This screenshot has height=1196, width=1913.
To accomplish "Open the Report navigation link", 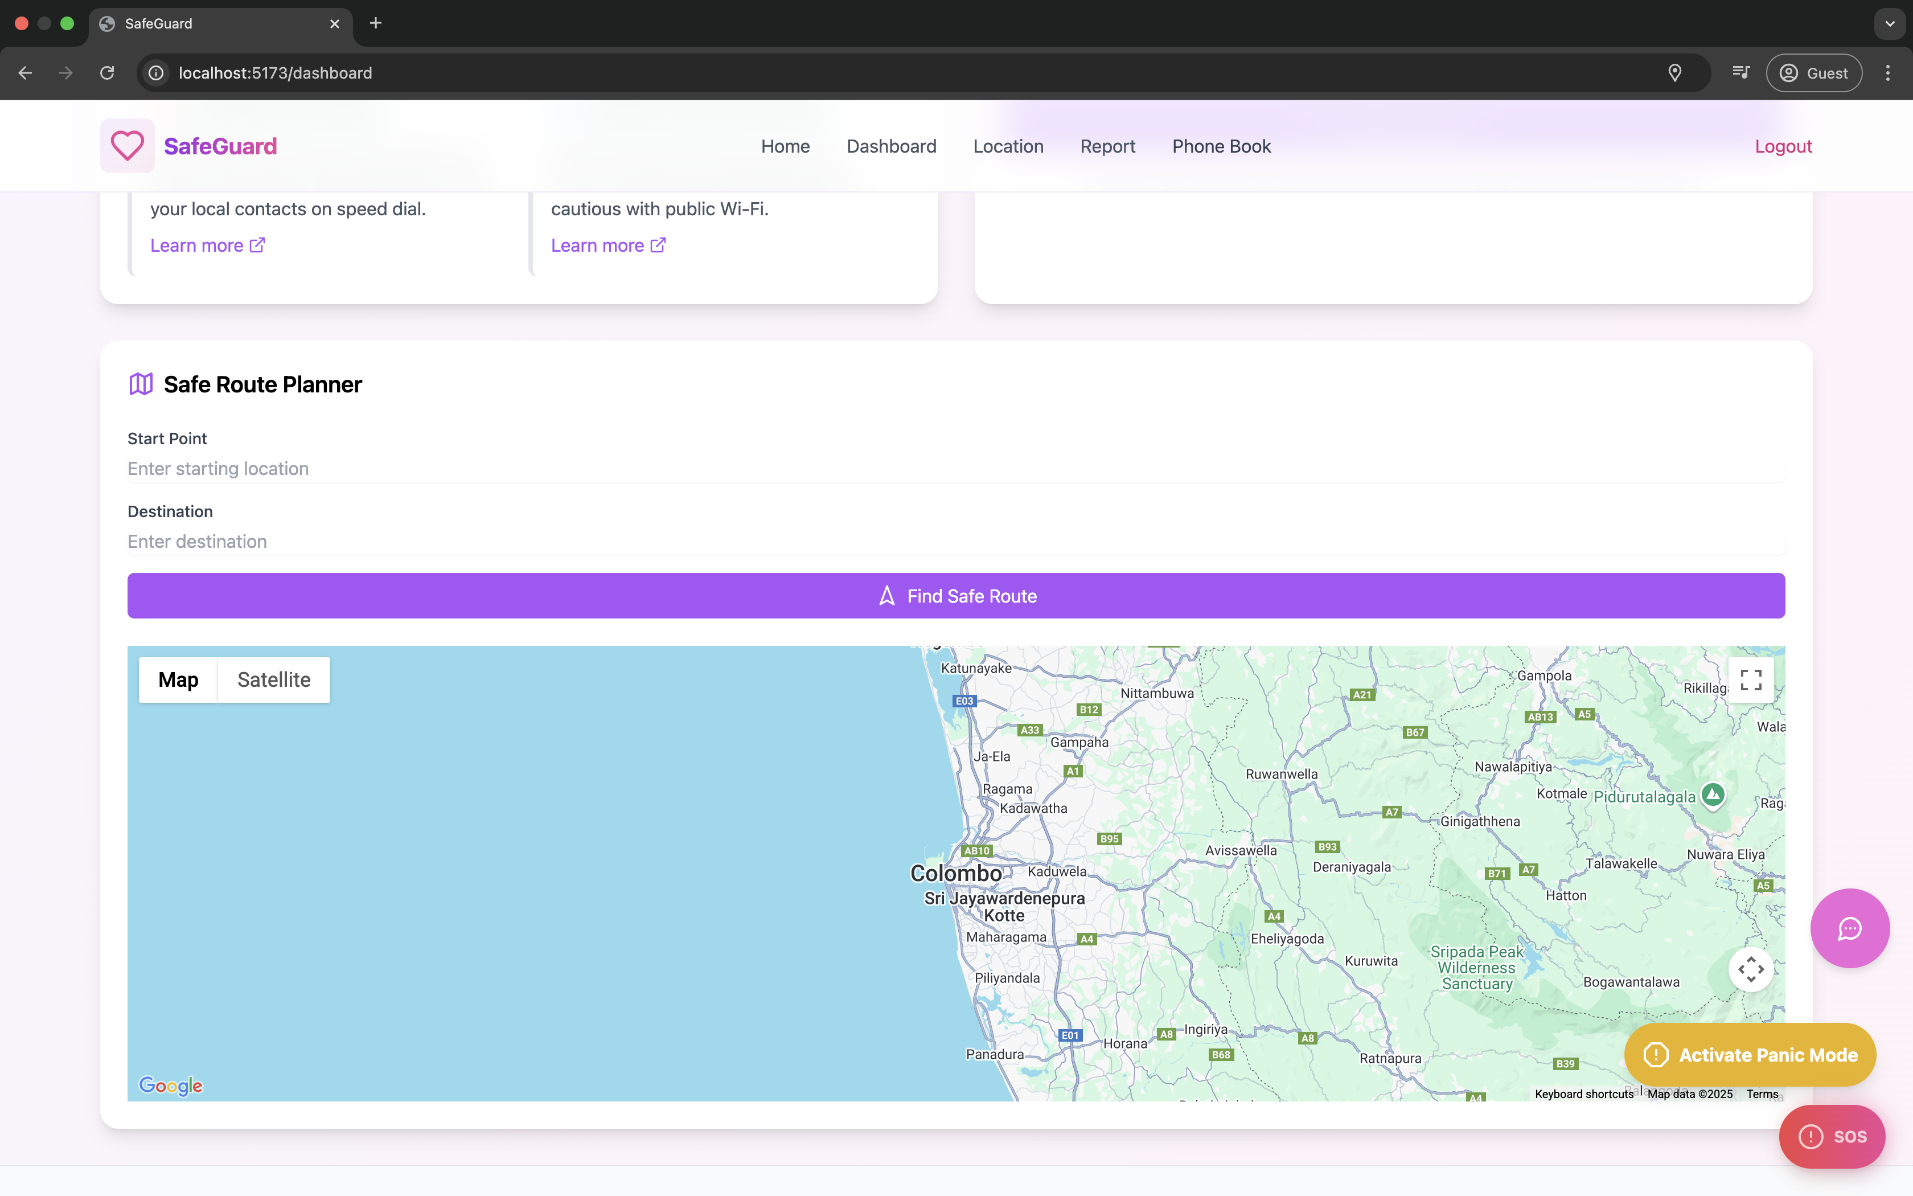I will 1107,146.
